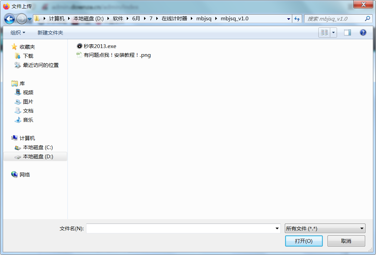Click 在线计时器 in the address breadcrumb
The height and width of the screenshot is (255, 376).
174,19
